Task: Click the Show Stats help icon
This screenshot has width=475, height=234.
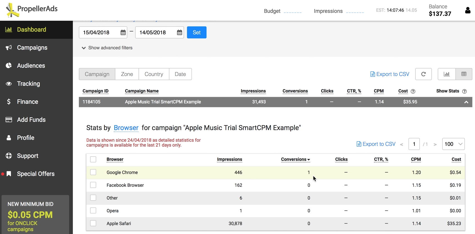Action: click(x=464, y=91)
